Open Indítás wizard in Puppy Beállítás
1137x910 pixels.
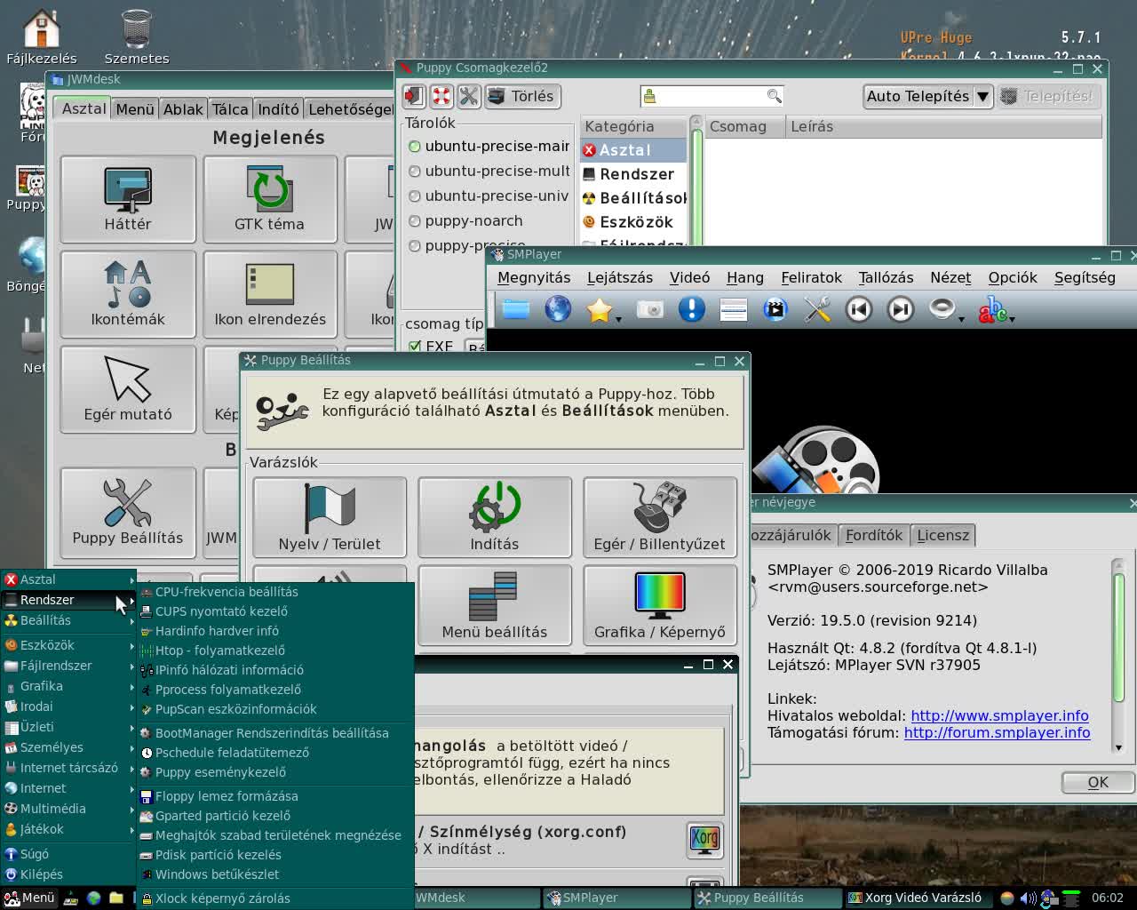point(495,517)
